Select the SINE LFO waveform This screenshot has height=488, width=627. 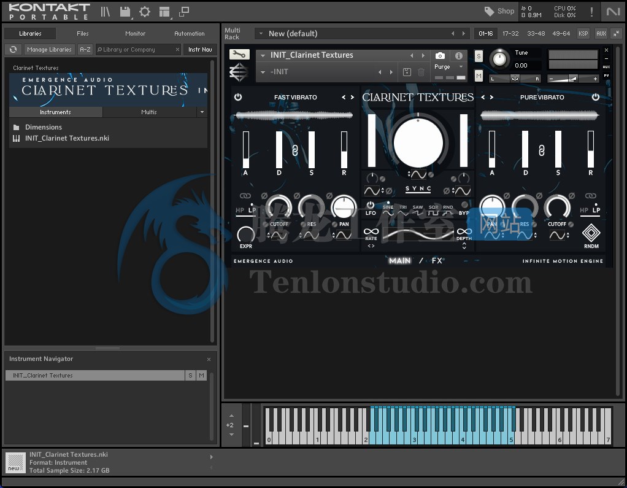388,211
